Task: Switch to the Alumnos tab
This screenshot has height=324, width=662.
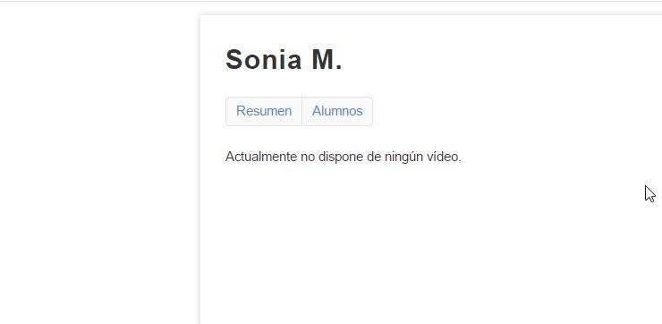Action: coord(337,111)
